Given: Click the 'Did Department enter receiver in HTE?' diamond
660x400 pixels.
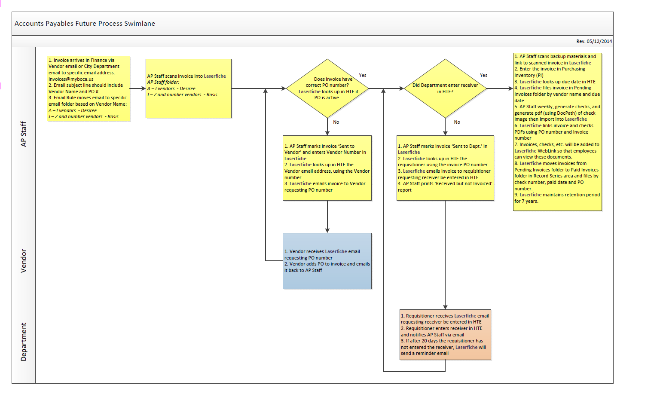Looking at the screenshot, I should coord(445,89).
